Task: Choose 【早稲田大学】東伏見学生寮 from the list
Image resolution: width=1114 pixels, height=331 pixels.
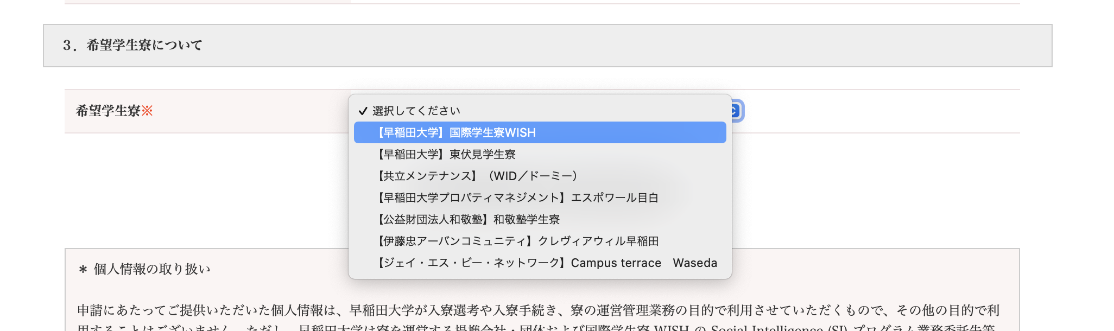Action: [x=446, y=154]
